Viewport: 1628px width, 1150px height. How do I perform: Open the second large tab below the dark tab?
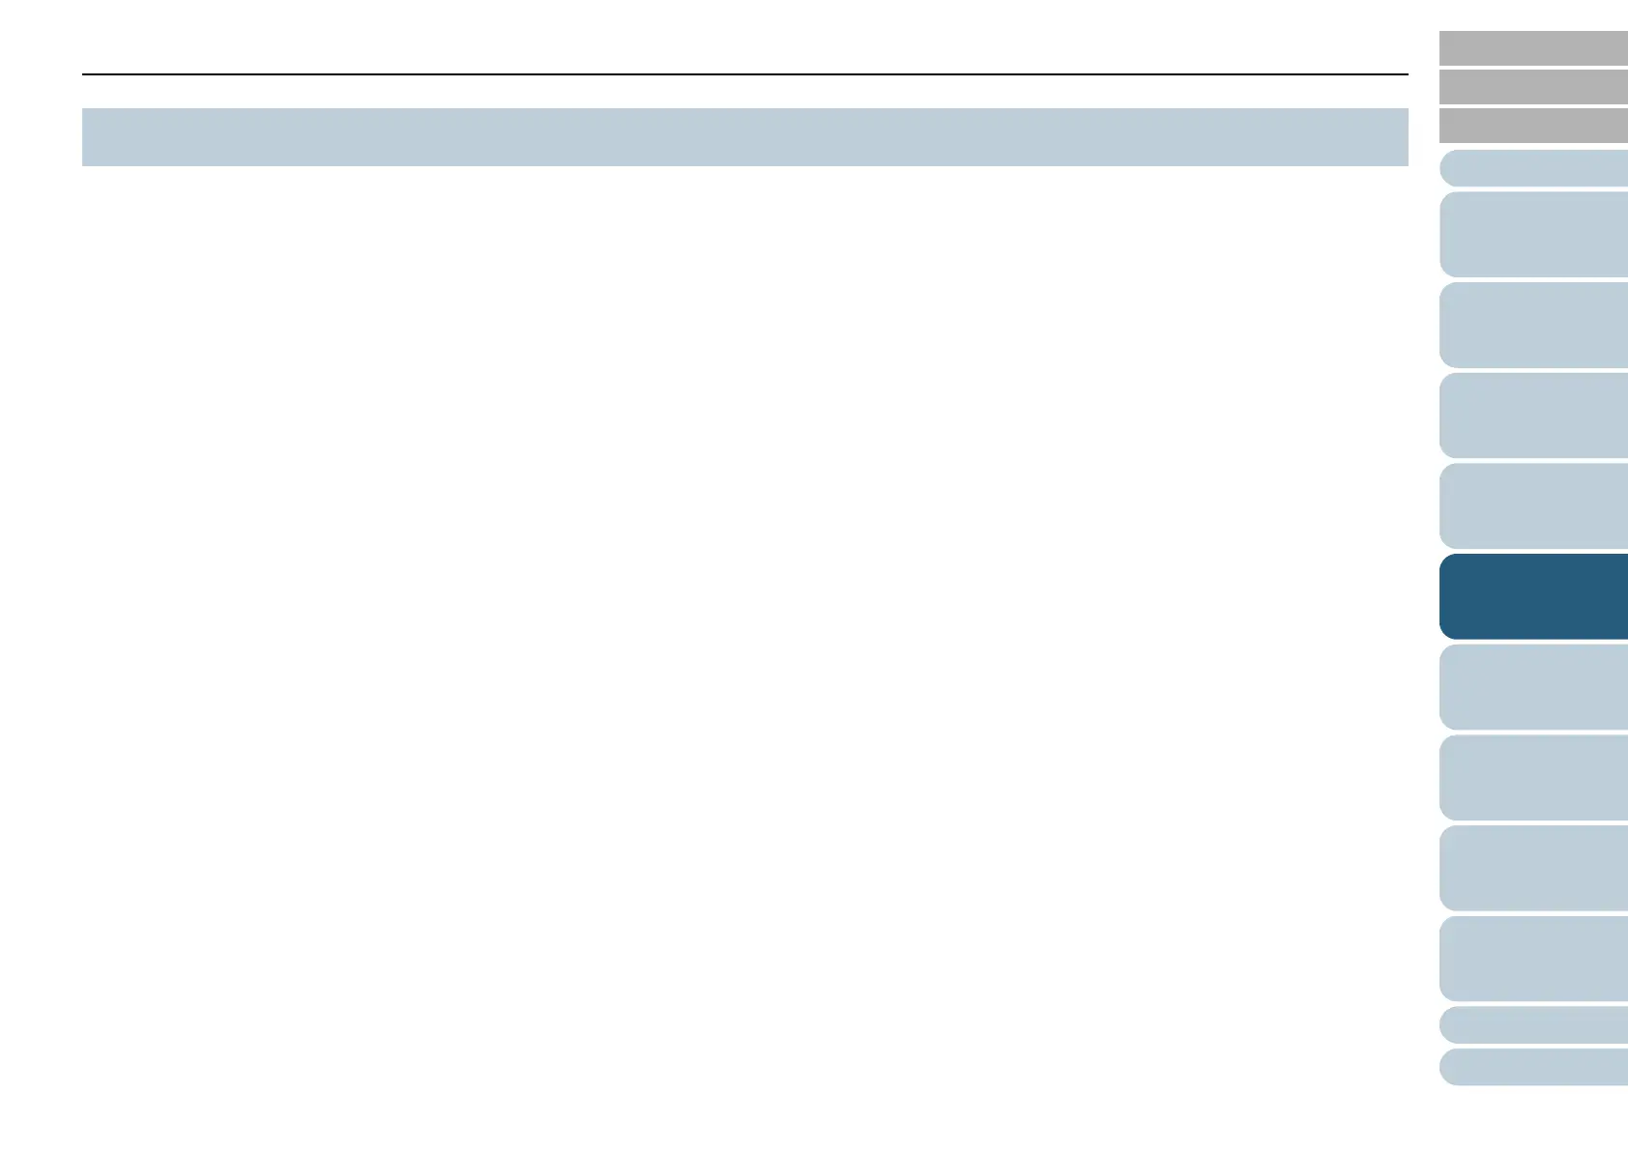(x=1533, y=778)
